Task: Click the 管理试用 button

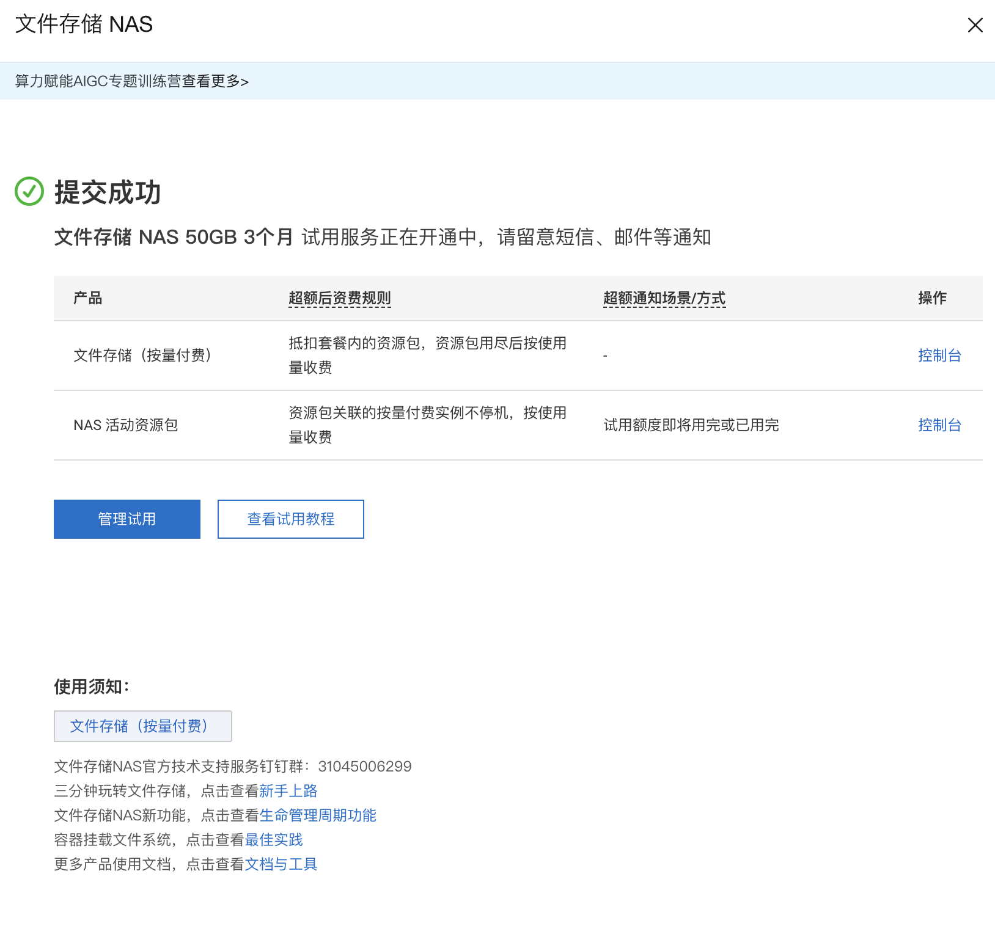Action: 127,519
